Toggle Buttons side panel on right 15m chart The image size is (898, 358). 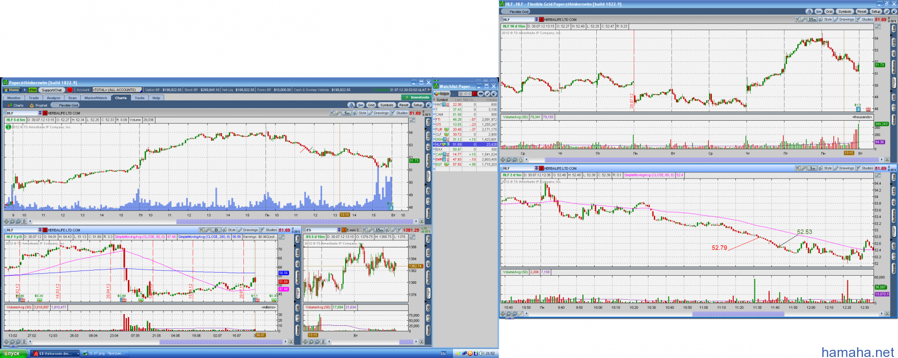[894, 66]
